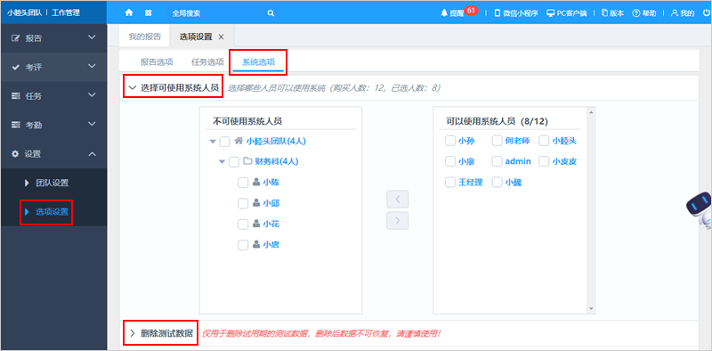Tick the checkbox for 小唐
This screenshot has height=351, width=712.
(243, 245)
